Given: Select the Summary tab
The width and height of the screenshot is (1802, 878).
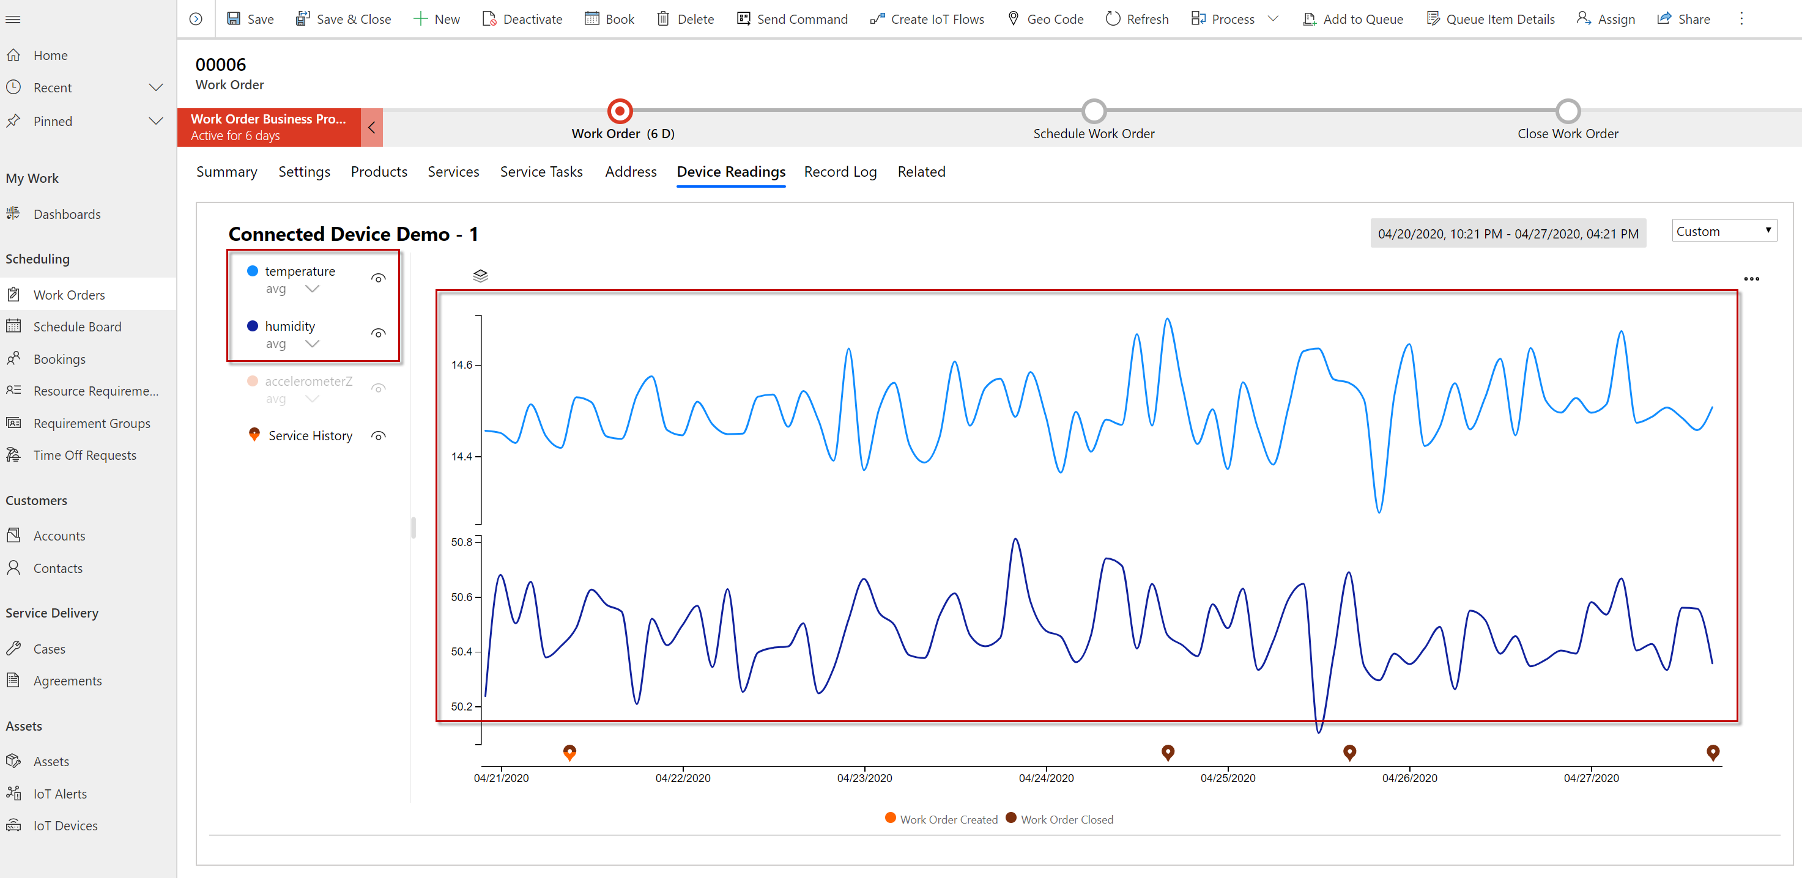Looking at the screenshot, I should pyautogui.click(x=225, y=170).
